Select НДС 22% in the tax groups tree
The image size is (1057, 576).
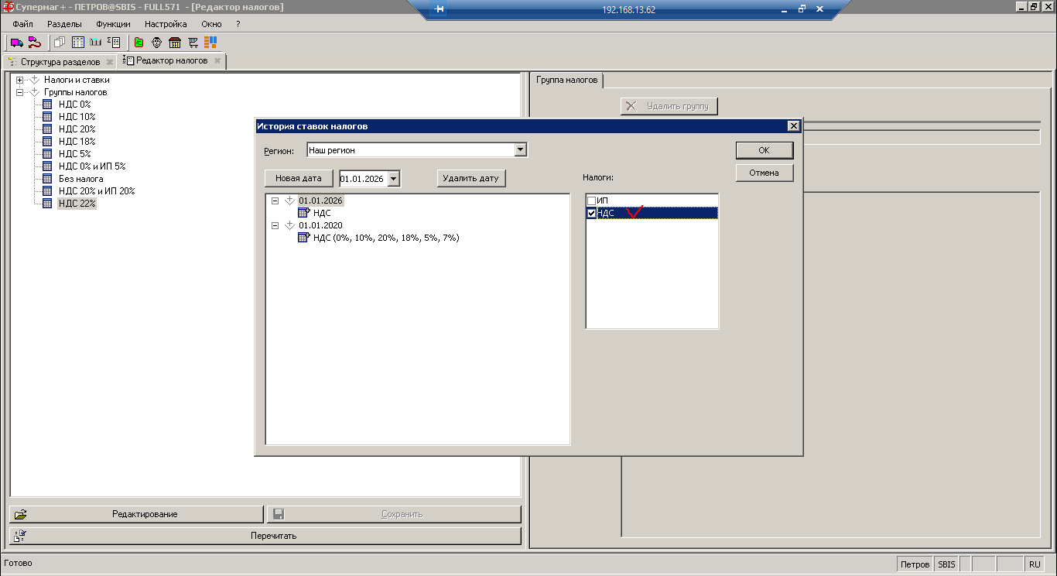tap(77, 204)
